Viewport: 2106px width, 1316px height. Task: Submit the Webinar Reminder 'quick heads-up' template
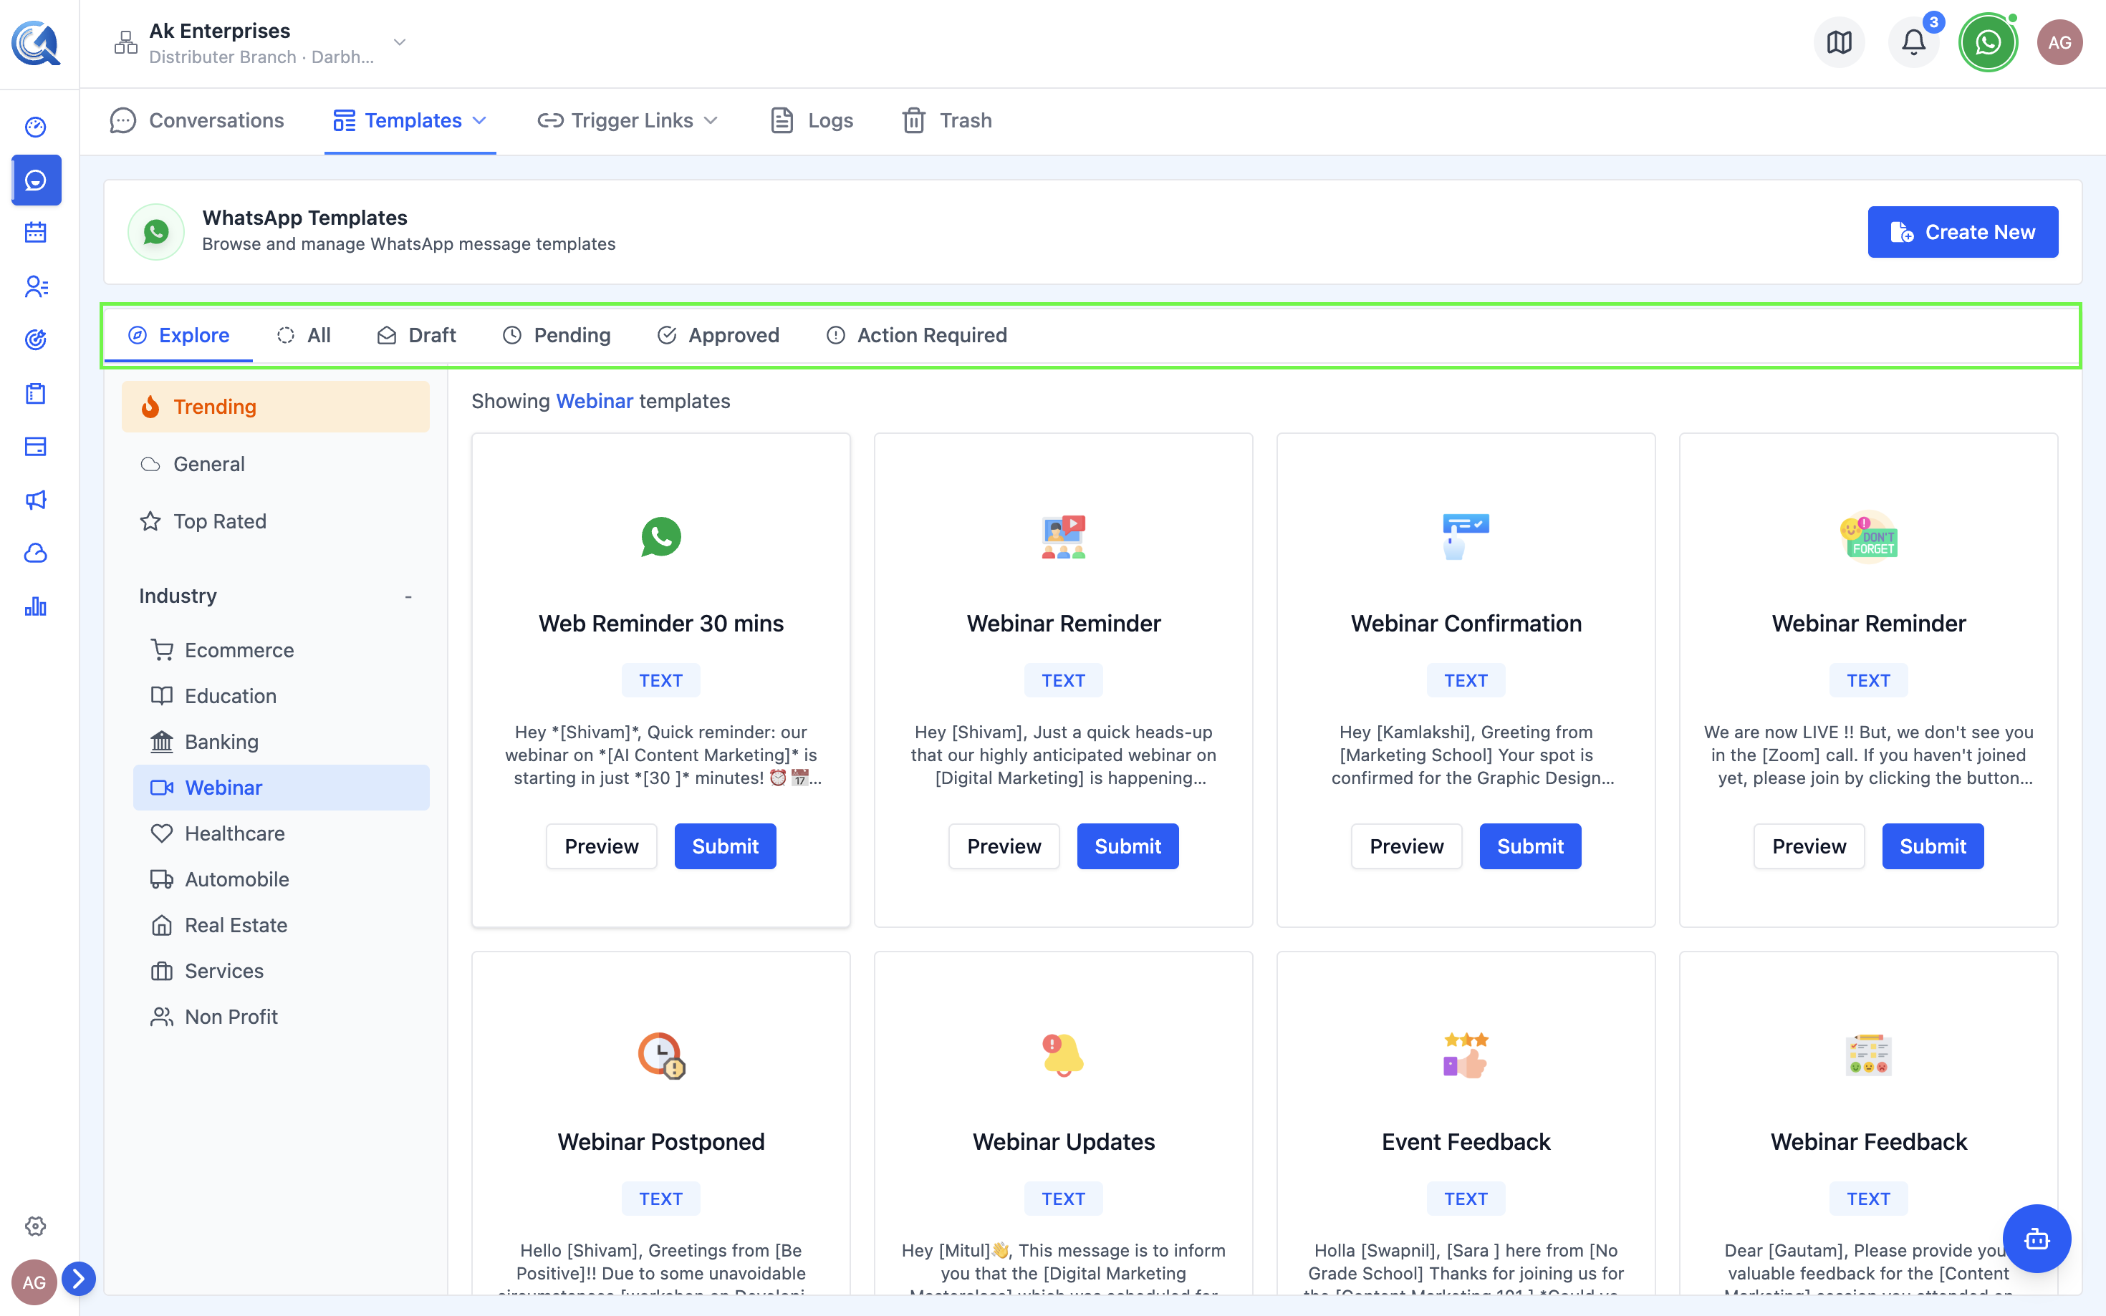[x=1127, y=846]
